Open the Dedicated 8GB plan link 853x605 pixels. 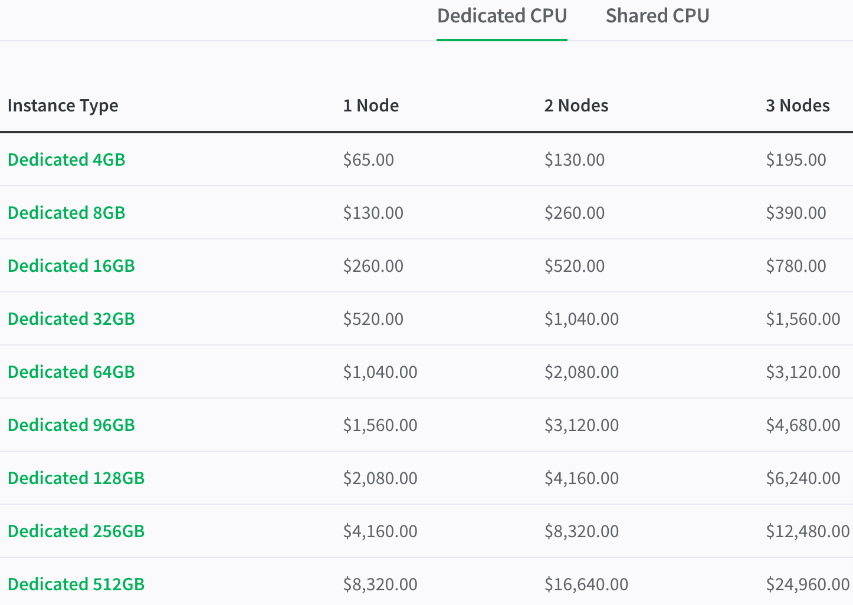(x=66, y=213)
